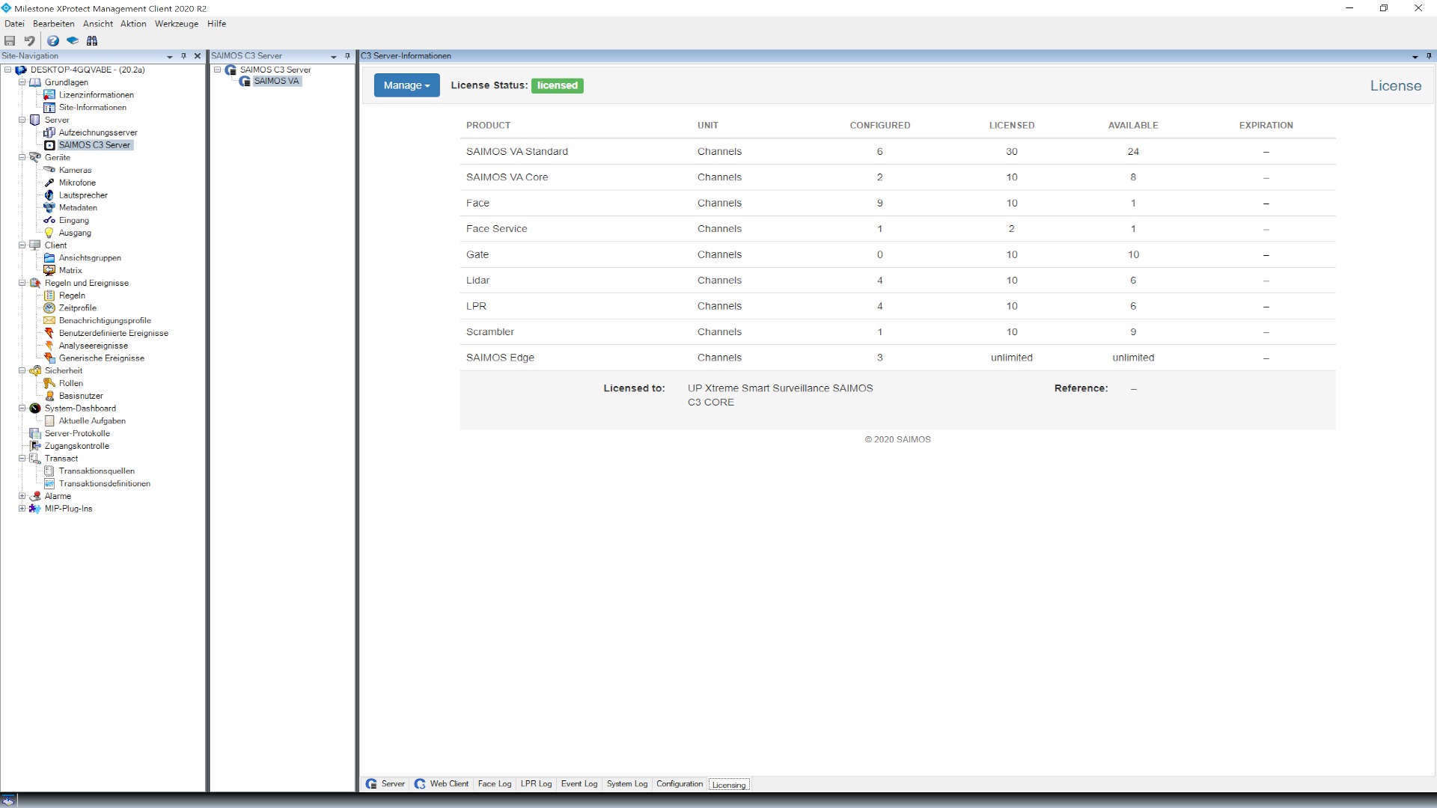Select Benutzerdefinierte Ereignisse tree item
The image size is (1437, 808).
tap(114, 334)
